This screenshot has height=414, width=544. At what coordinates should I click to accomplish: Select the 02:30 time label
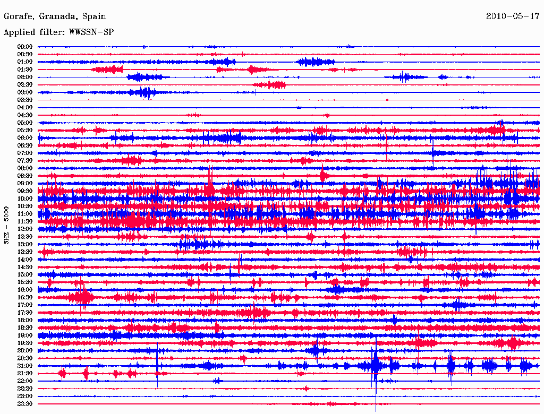point(24,85)
